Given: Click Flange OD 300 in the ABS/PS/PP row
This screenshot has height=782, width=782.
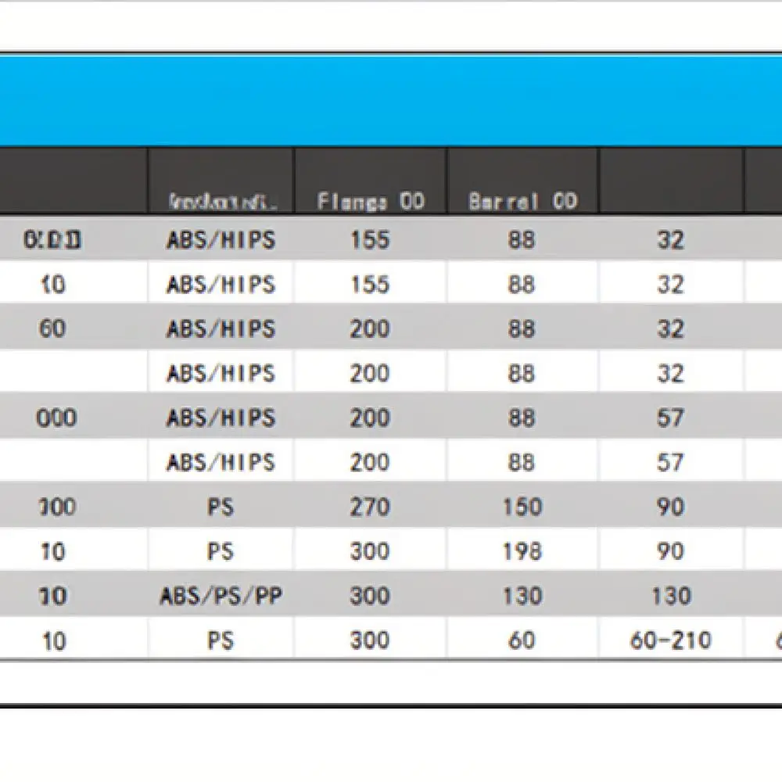Looking at the screenshot, I should pyautogui.click(x=370, y=595).
